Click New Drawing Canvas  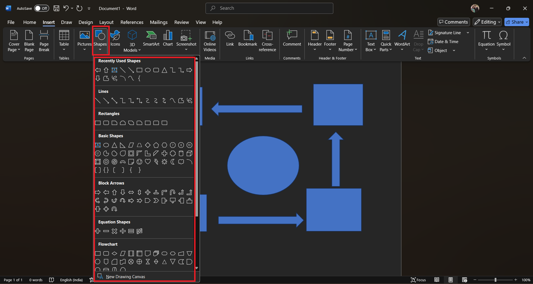coord(125,277)
